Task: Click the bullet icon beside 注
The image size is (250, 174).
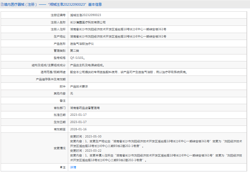Action: click(x=61, y=167)
